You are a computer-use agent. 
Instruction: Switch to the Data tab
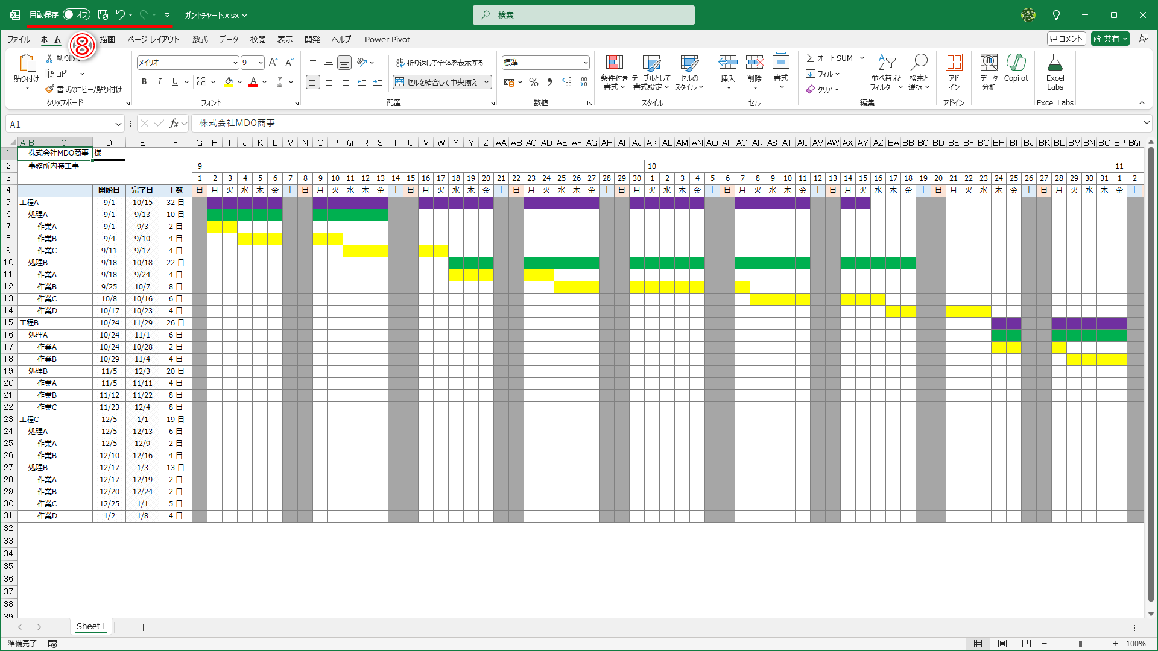pyautogui.click(x=229, y=39)
